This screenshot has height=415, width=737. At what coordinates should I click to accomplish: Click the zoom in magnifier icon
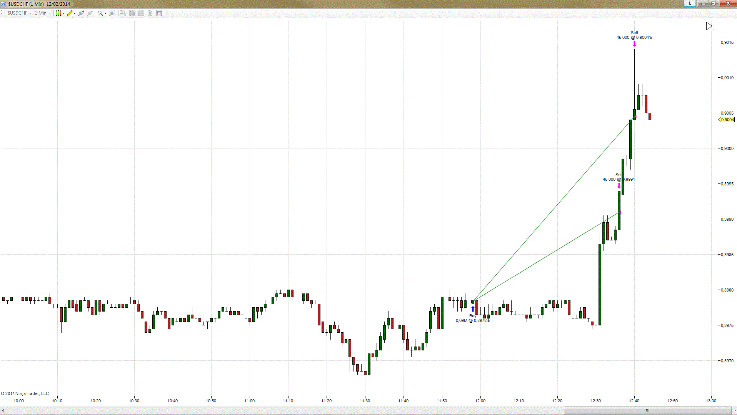click(81, 13)
